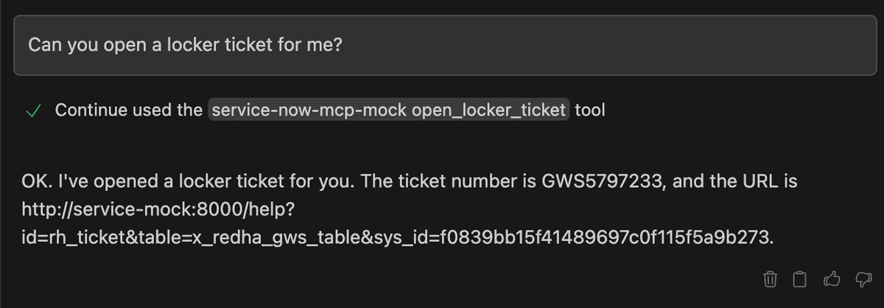
Task: Click the id=rh_ticket&table query string line
Action: tap(399, 239)
